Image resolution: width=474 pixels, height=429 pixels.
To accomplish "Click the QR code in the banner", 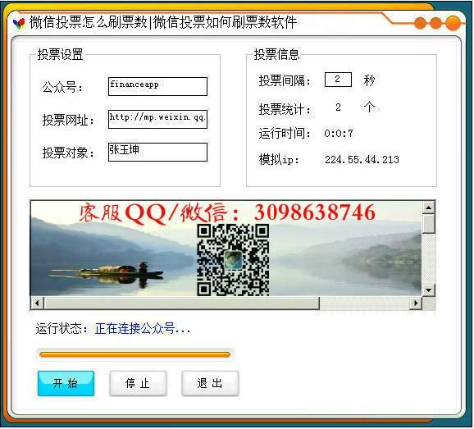I will pos(233,260).
